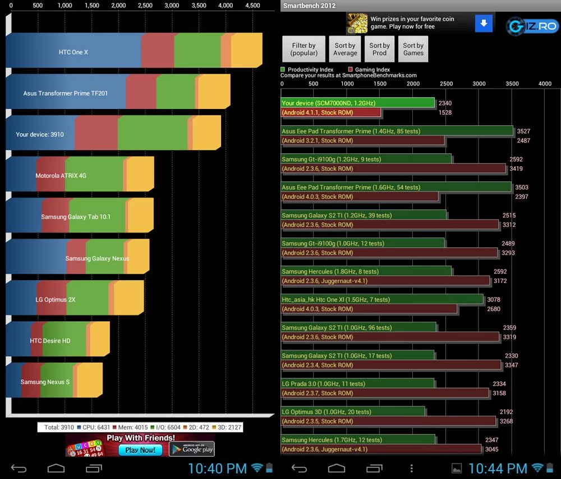561x479 pixels.
Task: Click the Android 3.2.1, Stock ROM bar
Action: (363, 140)
